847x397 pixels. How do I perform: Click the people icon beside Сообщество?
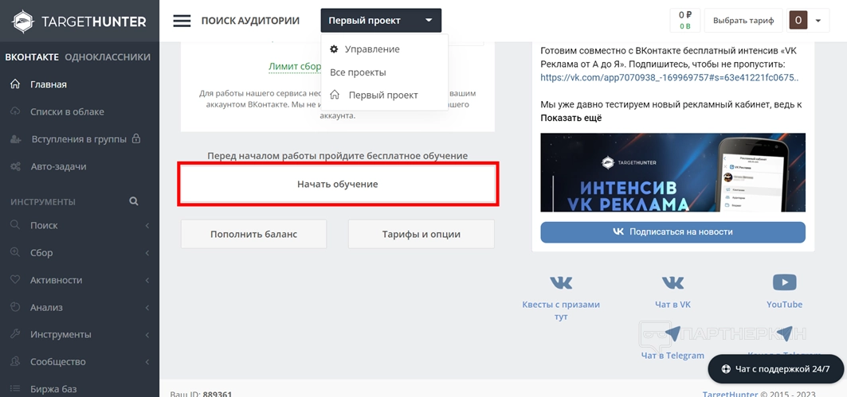point(15,361)
